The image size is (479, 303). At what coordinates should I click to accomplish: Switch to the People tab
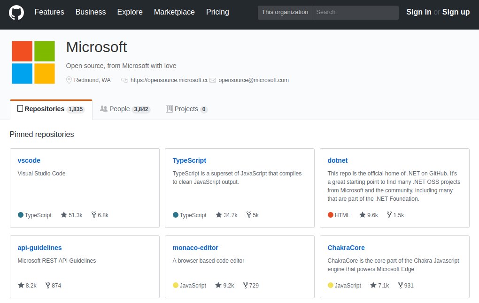125,109
